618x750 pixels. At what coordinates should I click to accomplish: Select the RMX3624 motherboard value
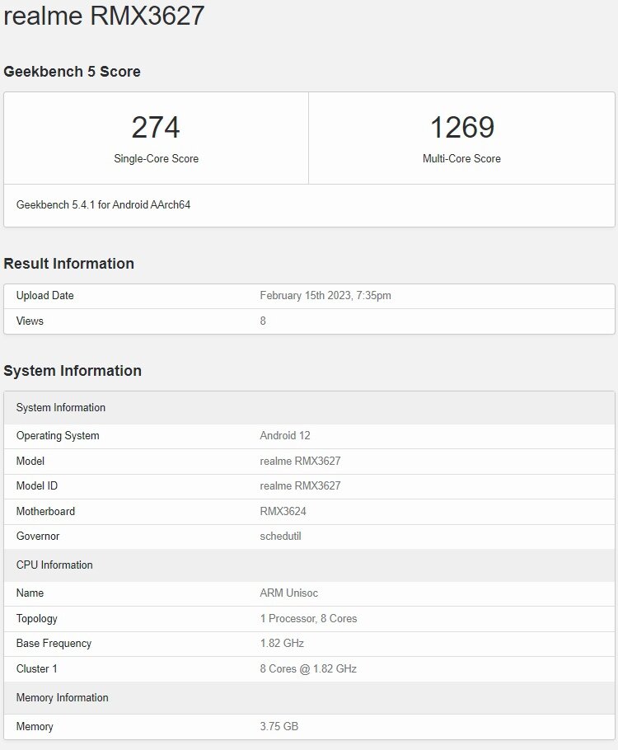click(283, 511)
